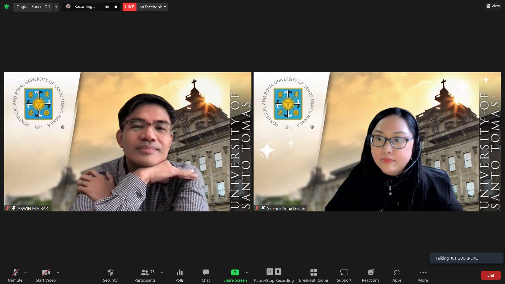505x284 pixels.
Task: Click the encryption shield icon at top left
Action: pyautogui.click(x=7, y=7)
